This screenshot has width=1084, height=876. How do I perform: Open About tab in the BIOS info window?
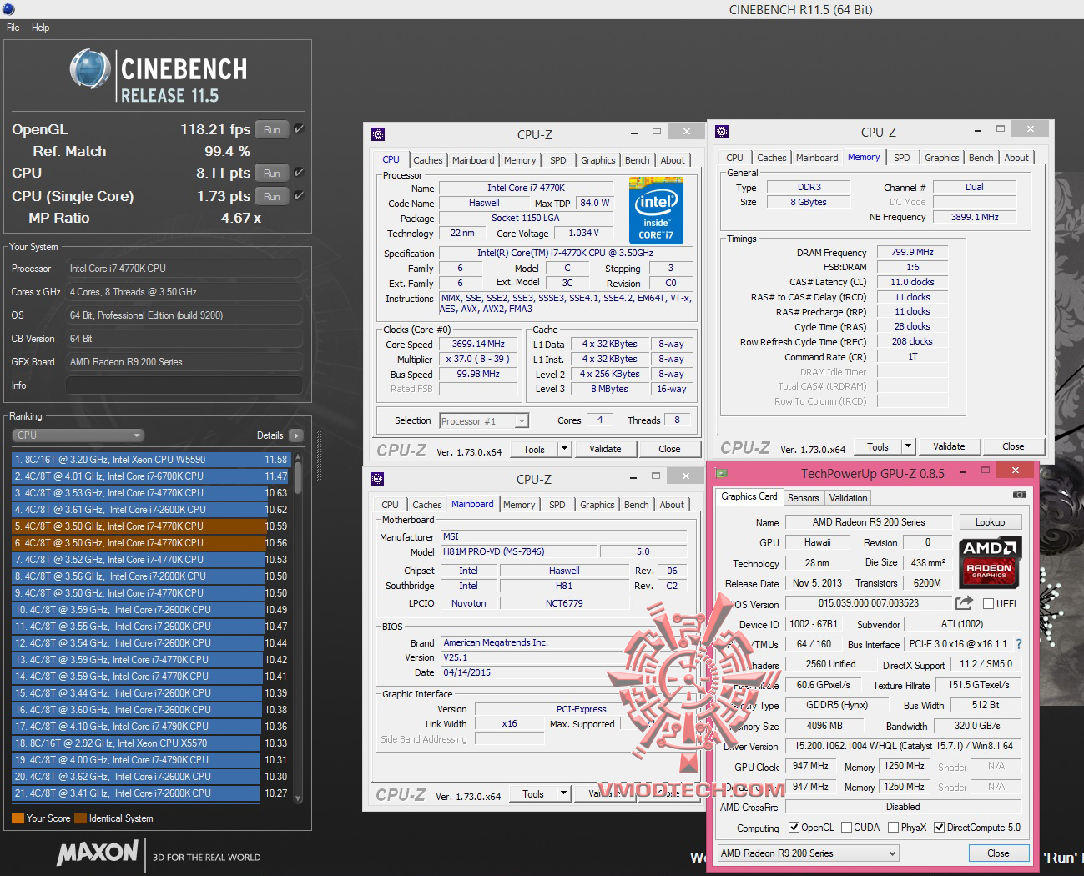coord(672,505)
